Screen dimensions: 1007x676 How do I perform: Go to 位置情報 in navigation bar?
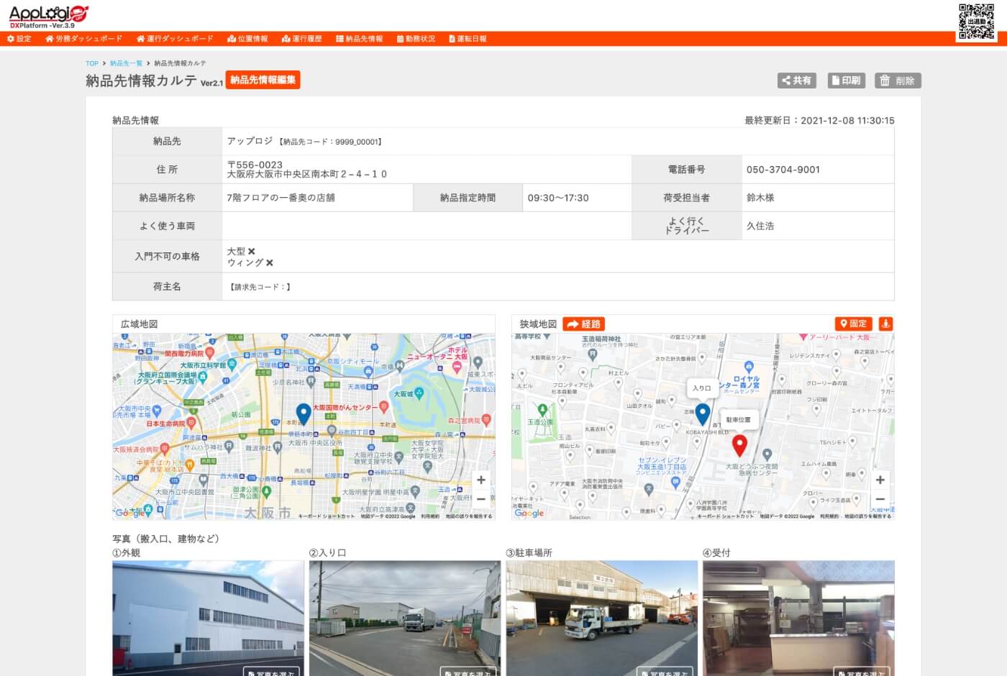click(247, 39)
